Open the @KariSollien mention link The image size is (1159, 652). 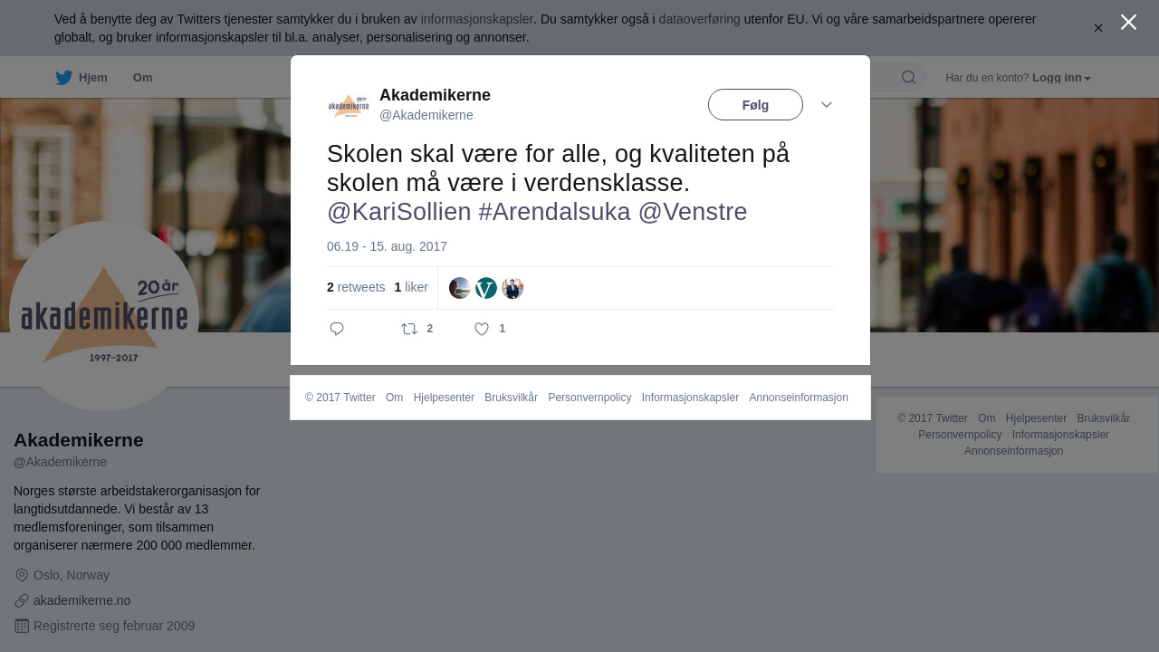coord(399,212)
